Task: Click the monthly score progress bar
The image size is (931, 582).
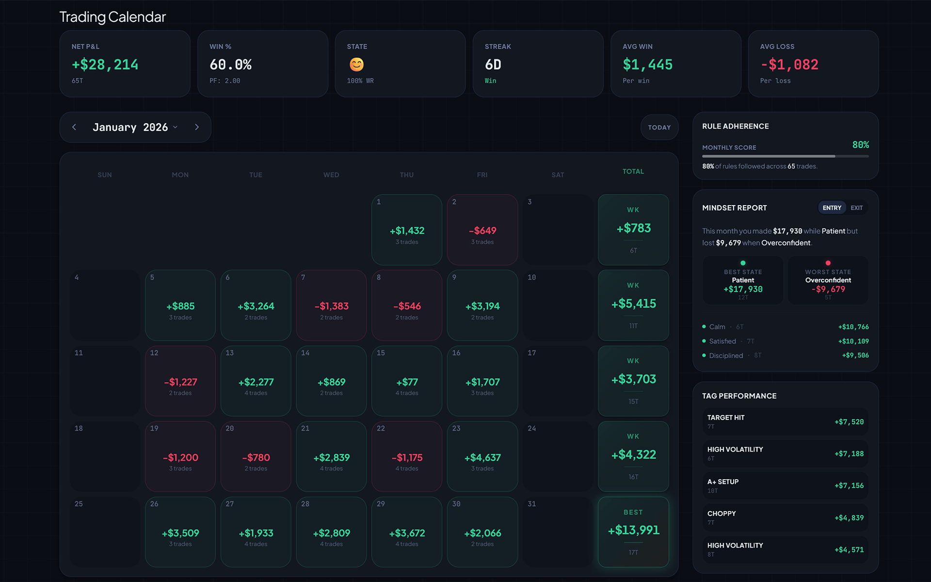Action: pos(785,156)
